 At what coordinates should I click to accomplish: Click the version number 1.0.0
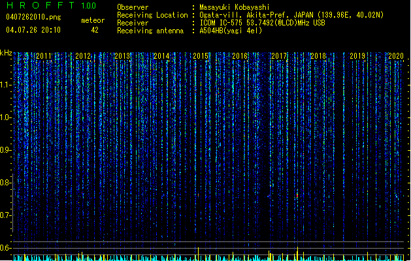coord(89,6)
